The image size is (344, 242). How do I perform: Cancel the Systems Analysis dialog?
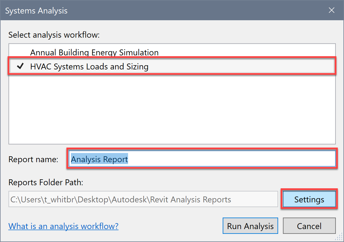(x=309, y=226)
